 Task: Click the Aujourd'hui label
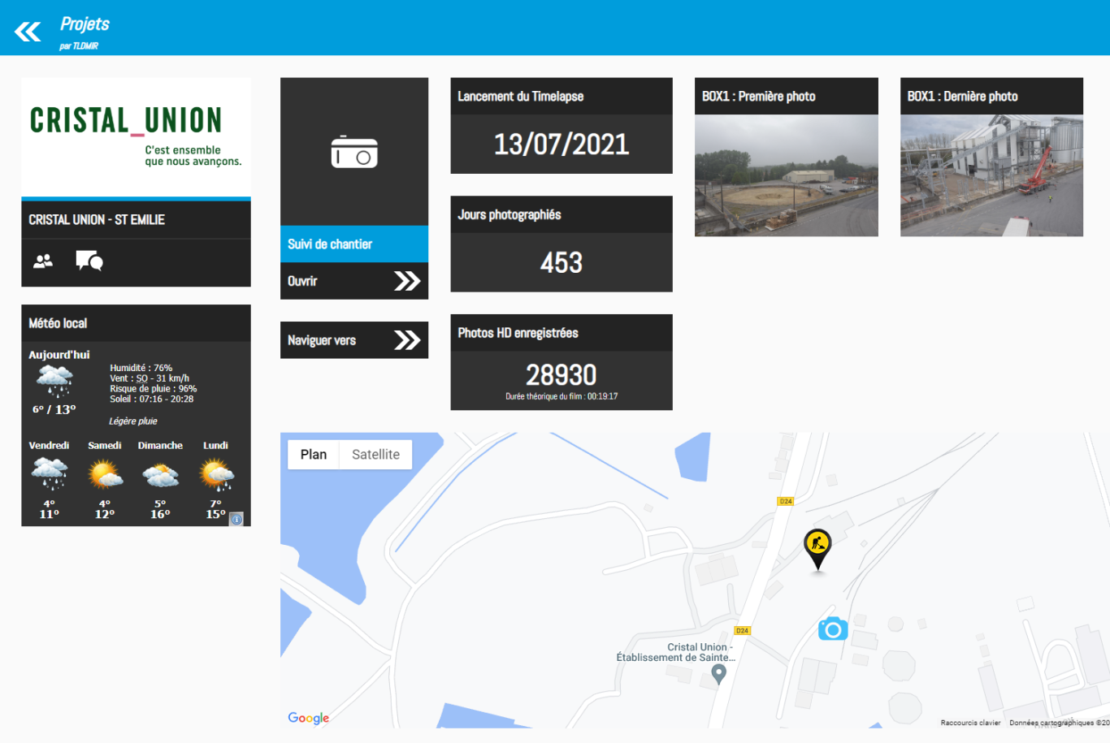click(59, 355)
